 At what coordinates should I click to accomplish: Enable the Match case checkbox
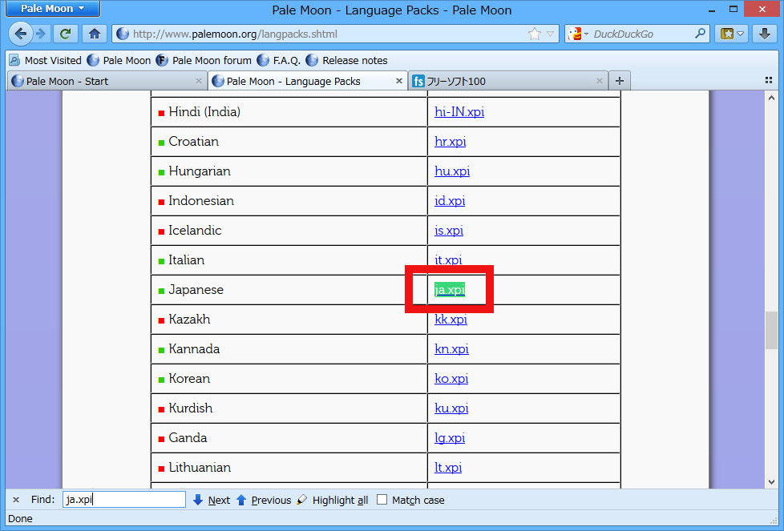pyautogui.click(x=382, y=500)
